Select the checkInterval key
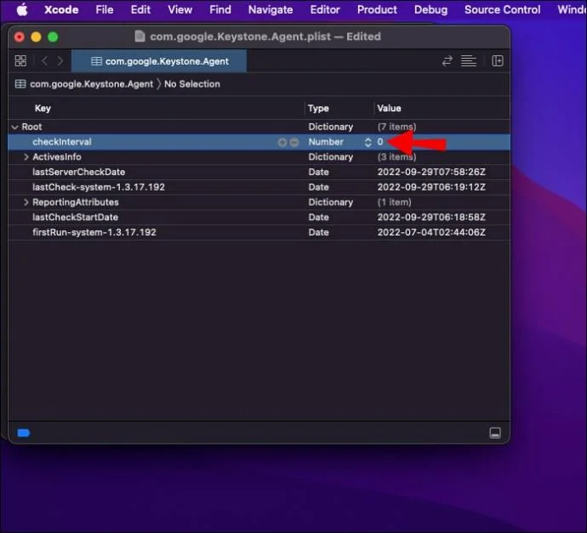The height and width of the screenshot is (533, 587). click(62, 142)
